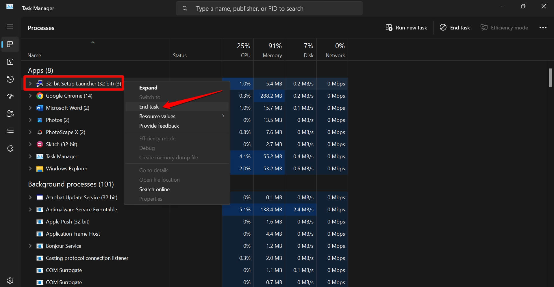Screen dimensions: 554x287
Task: Click the Windows Explorer folder icon
Action: 40,169
